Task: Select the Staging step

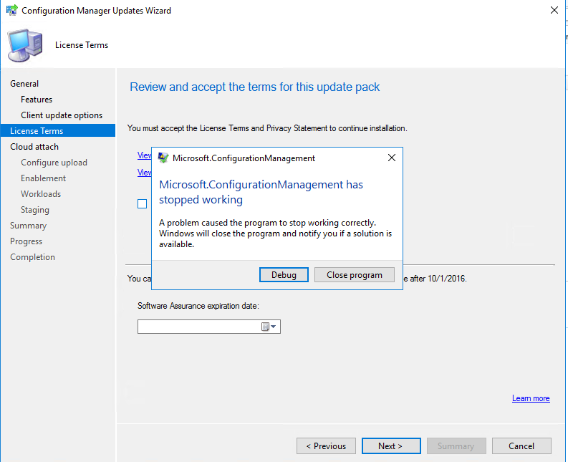Action: 35,210
